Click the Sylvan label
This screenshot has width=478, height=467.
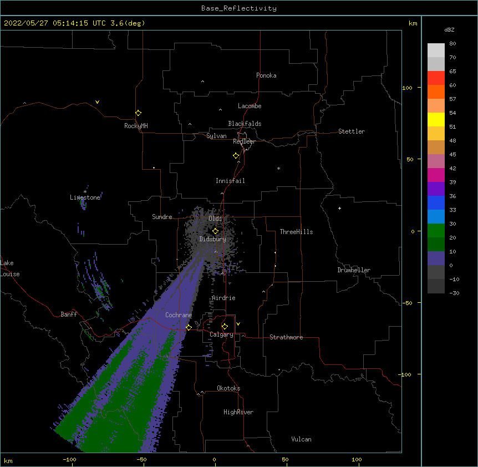[216, 136]
